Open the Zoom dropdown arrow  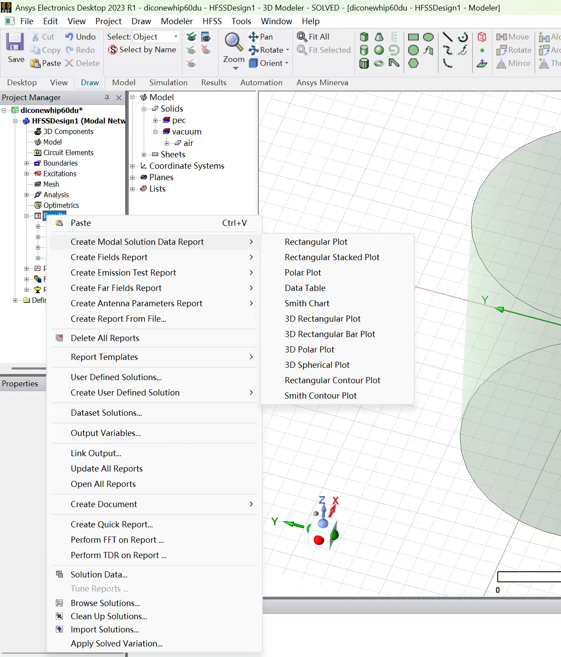235,68
